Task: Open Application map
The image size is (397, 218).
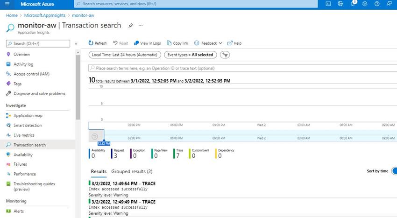Action: (x=28, y=116)
